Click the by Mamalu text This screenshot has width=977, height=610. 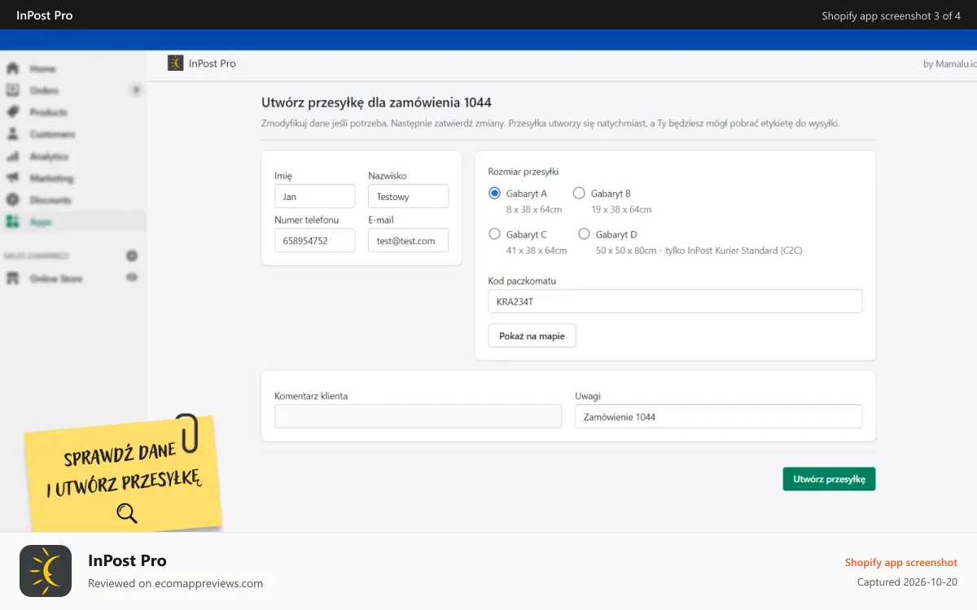point(949,64)
